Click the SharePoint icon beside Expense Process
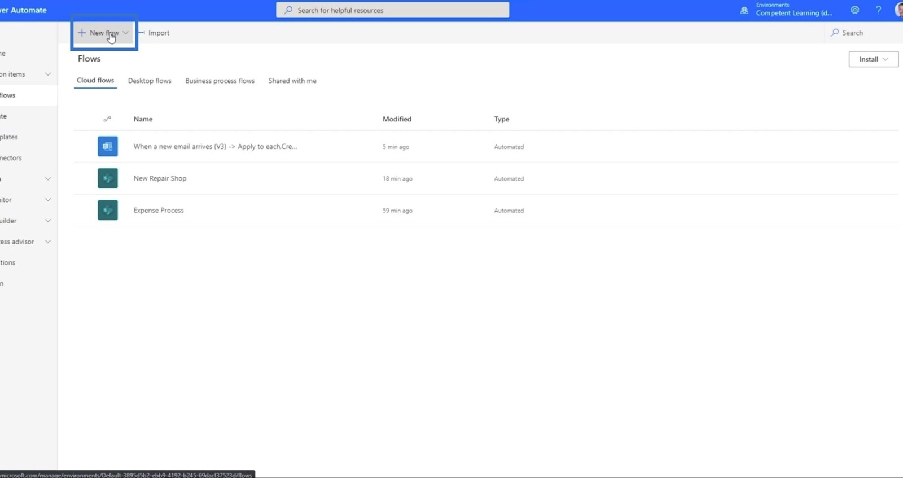The height and width of the screenshot is (478, 903). pos(108,211)
